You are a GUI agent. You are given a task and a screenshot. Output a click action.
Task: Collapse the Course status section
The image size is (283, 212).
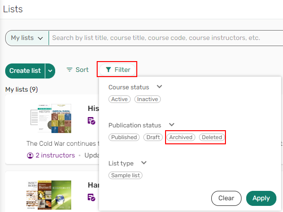[159, 87]
